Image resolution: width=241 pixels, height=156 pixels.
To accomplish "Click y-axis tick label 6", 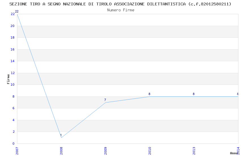I will (x=14, y=108).
